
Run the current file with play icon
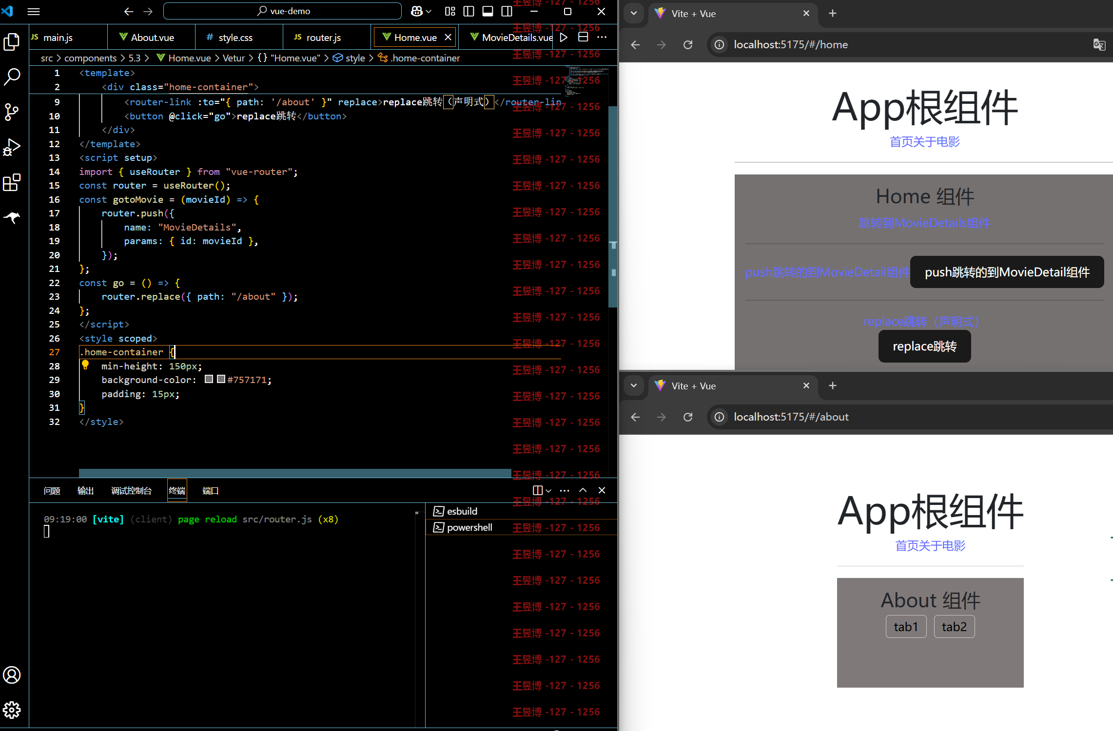click(x=564, y=37)
